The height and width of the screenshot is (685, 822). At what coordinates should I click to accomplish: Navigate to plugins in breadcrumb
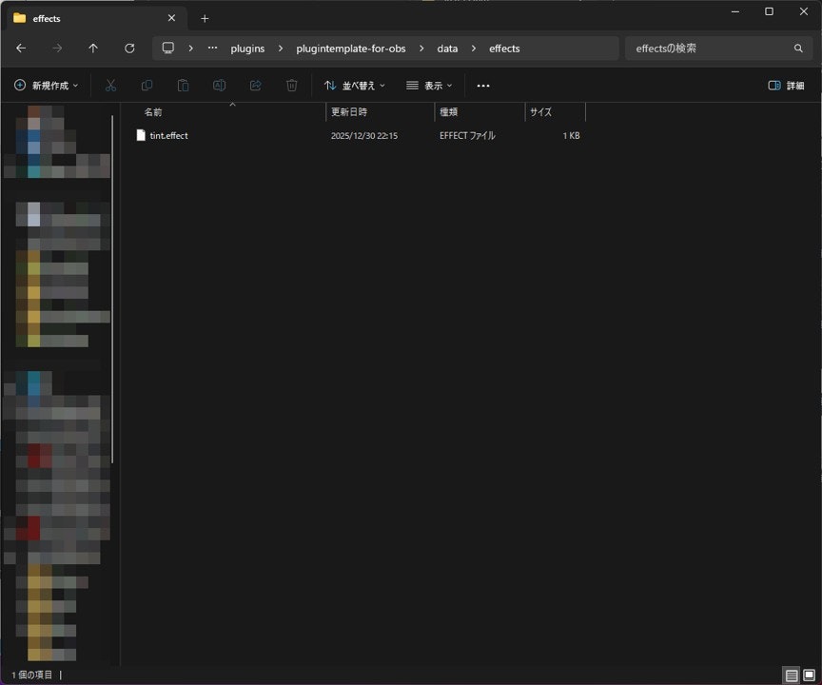click(x=247, y=49)
